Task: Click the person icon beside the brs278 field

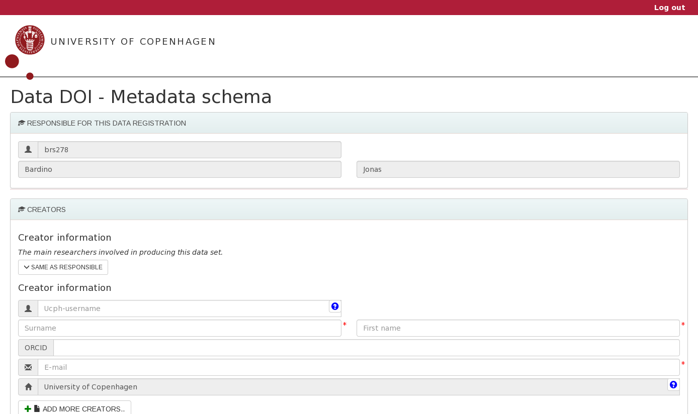Action: (28, 149)
